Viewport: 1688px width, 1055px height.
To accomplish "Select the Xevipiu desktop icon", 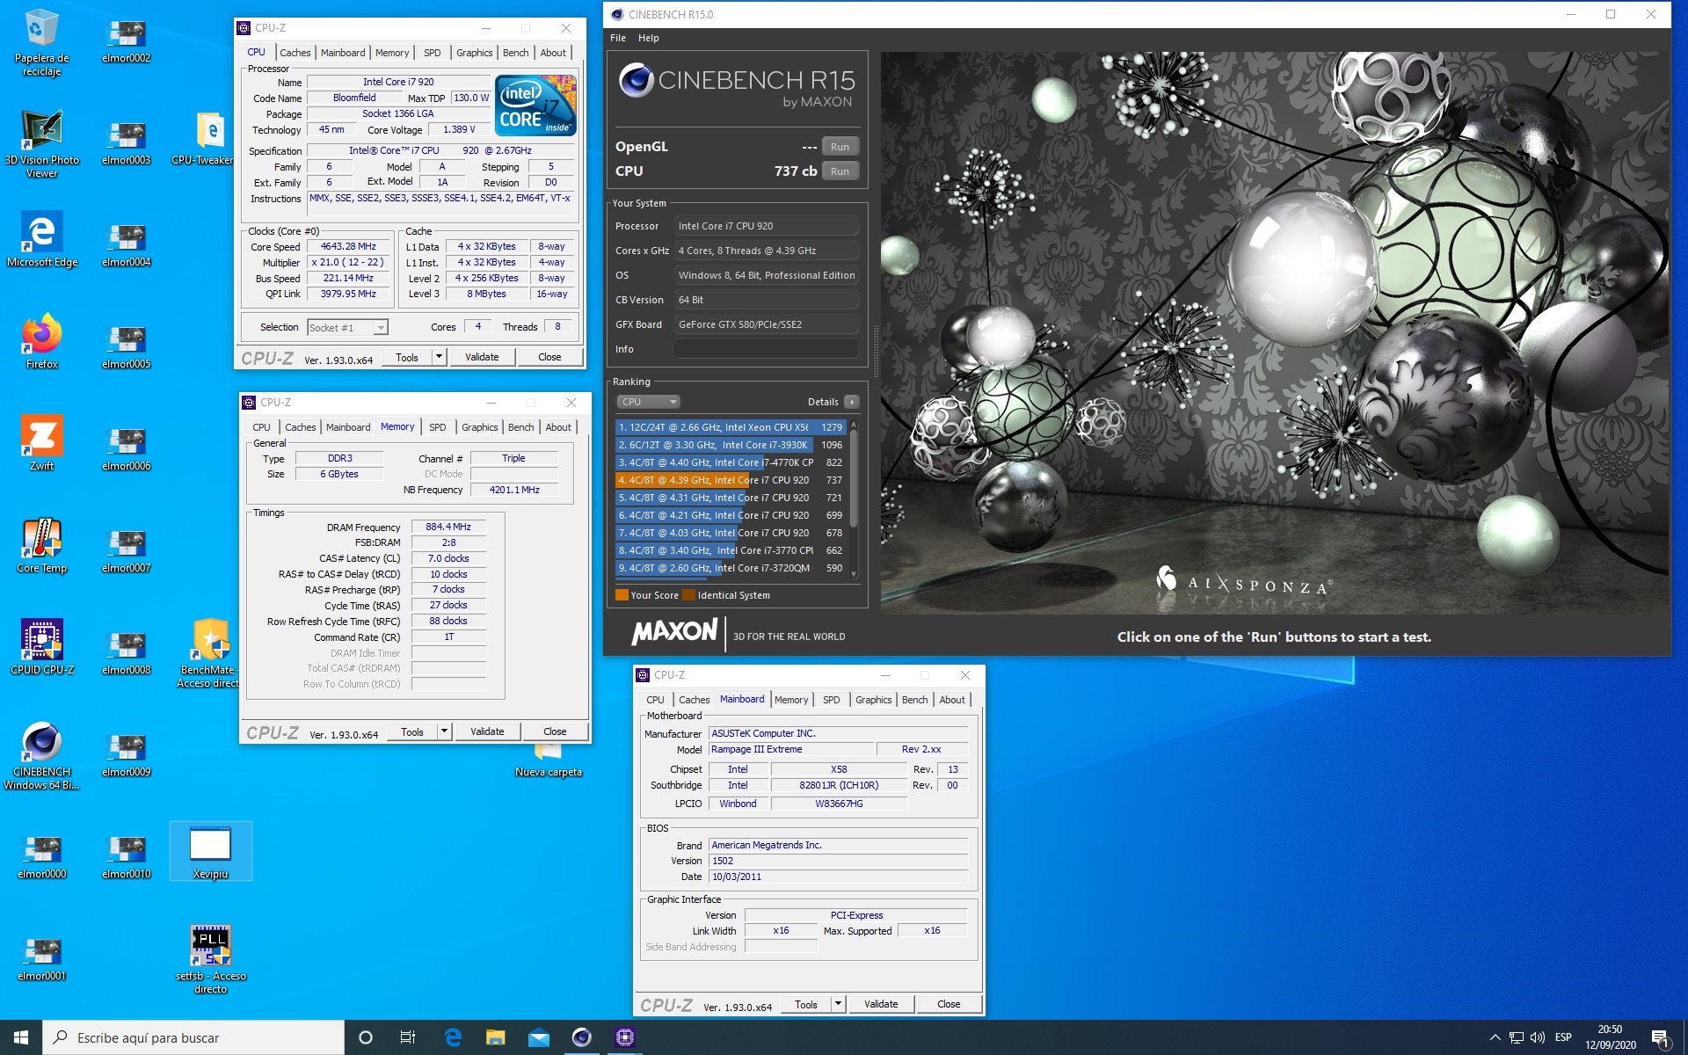I will tap(210, 851).
